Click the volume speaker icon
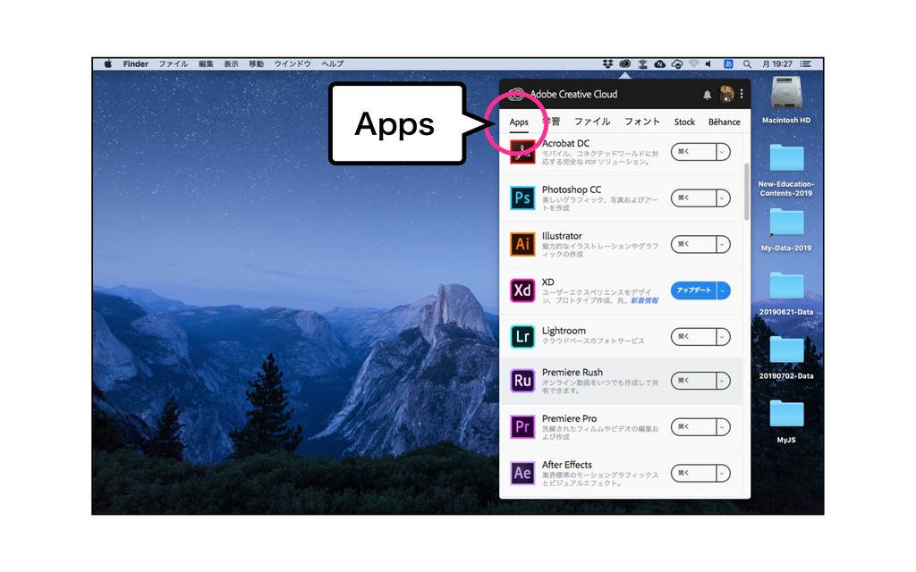916x572 pixels. [x=708, y=64]
